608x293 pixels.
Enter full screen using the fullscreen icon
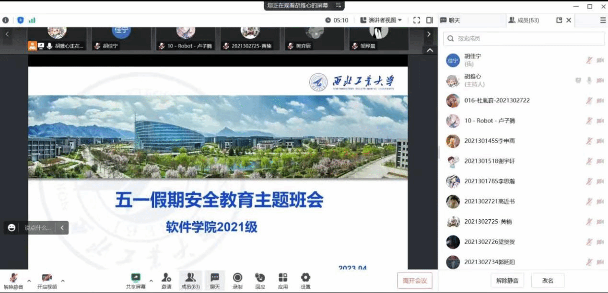click(x=416, y=20)
